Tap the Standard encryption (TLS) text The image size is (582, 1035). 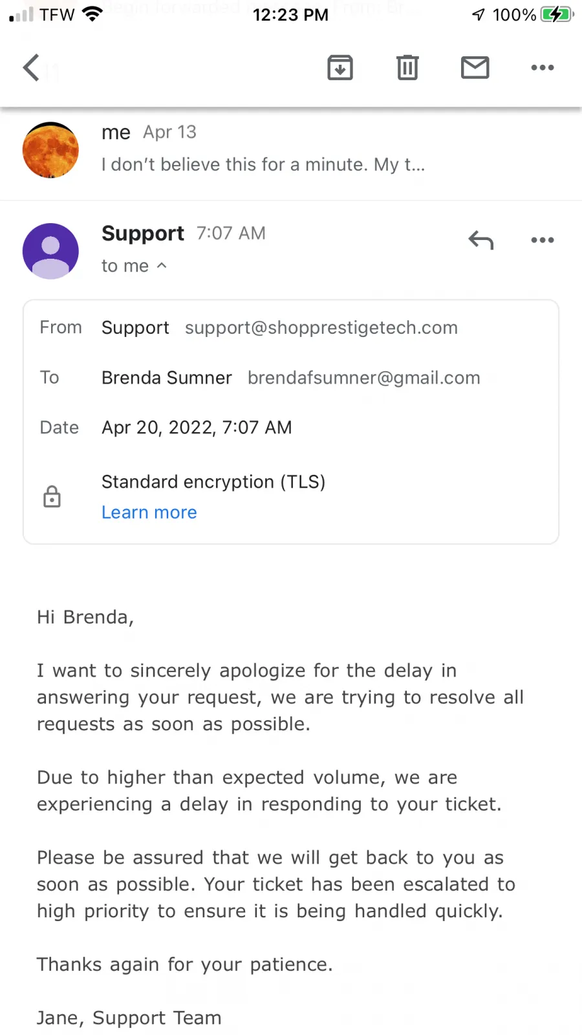[213, 482]
